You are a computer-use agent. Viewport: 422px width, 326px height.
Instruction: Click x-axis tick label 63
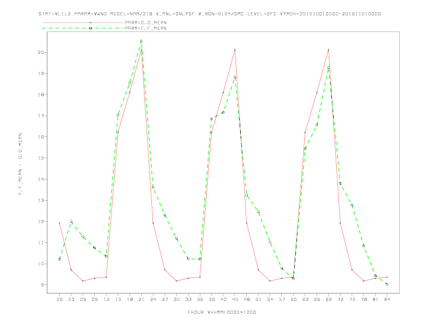(305, 299)
